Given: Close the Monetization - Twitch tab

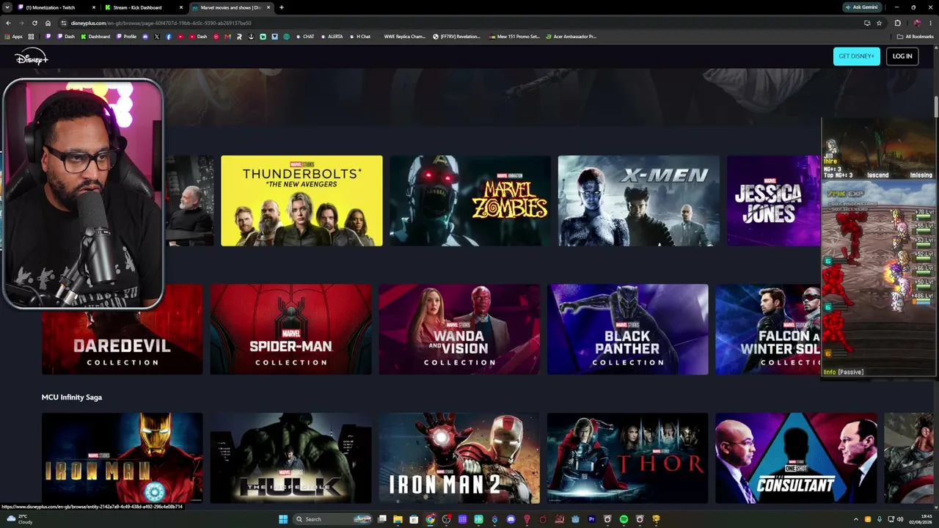Looking at the screenshot, I should click(x=94, y=7).
